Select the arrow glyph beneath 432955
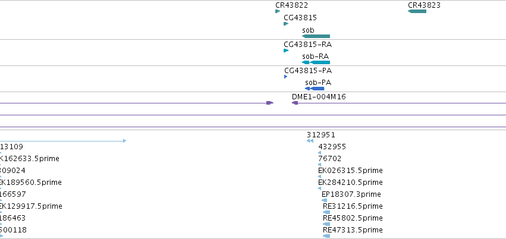 coord(319,153)
